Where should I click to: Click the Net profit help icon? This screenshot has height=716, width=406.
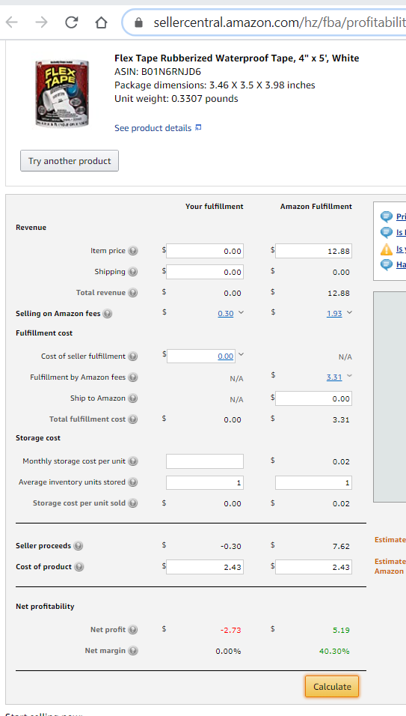[x=132, y=630]
